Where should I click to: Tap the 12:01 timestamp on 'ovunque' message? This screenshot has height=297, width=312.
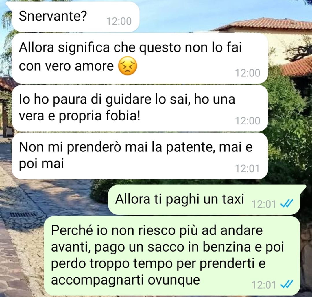(264, 285)
